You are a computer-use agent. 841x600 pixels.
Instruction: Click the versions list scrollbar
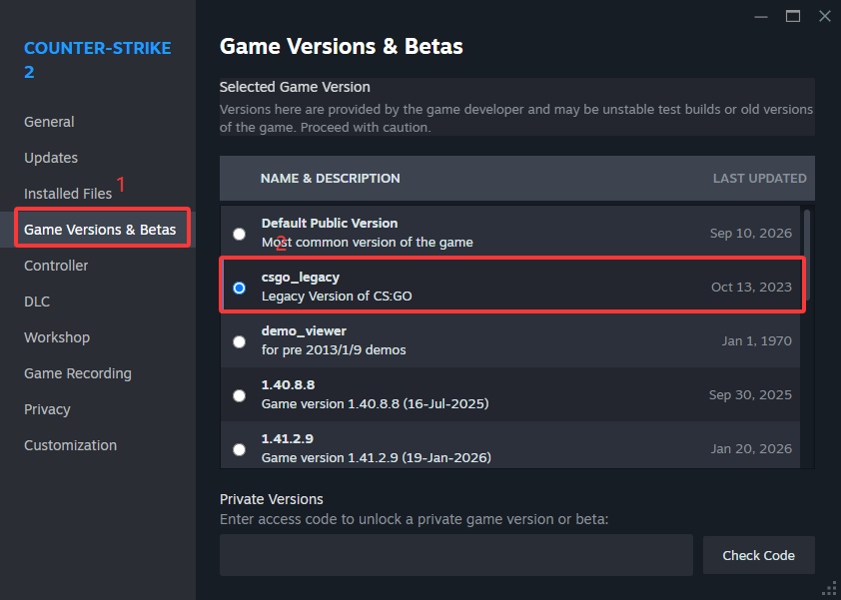coord(807,255)
